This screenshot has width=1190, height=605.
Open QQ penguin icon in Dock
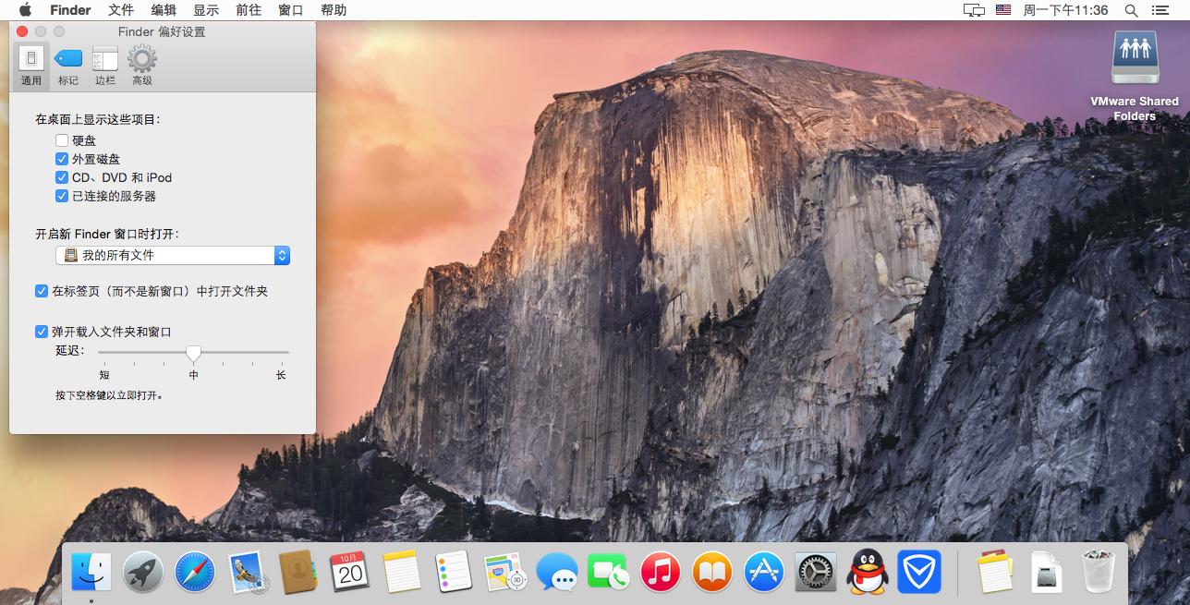pos(868,573)
